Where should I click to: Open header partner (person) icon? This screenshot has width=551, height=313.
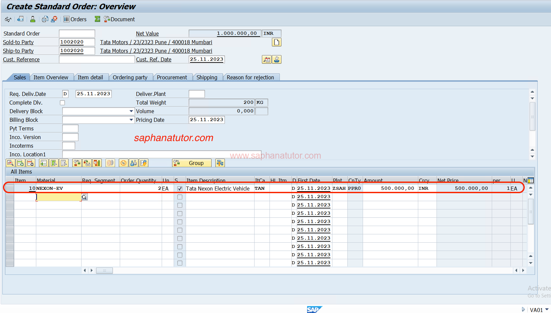(33, 19)
